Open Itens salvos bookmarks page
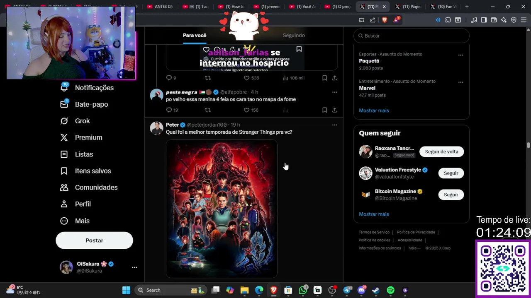 point(85,171)
